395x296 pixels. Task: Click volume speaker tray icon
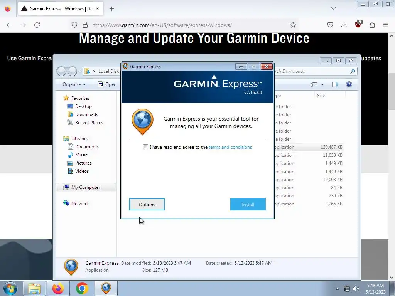356,289
